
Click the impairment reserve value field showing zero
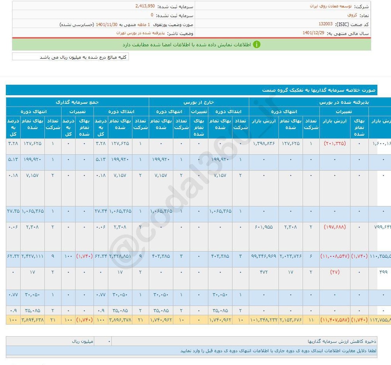pos(103,341)
